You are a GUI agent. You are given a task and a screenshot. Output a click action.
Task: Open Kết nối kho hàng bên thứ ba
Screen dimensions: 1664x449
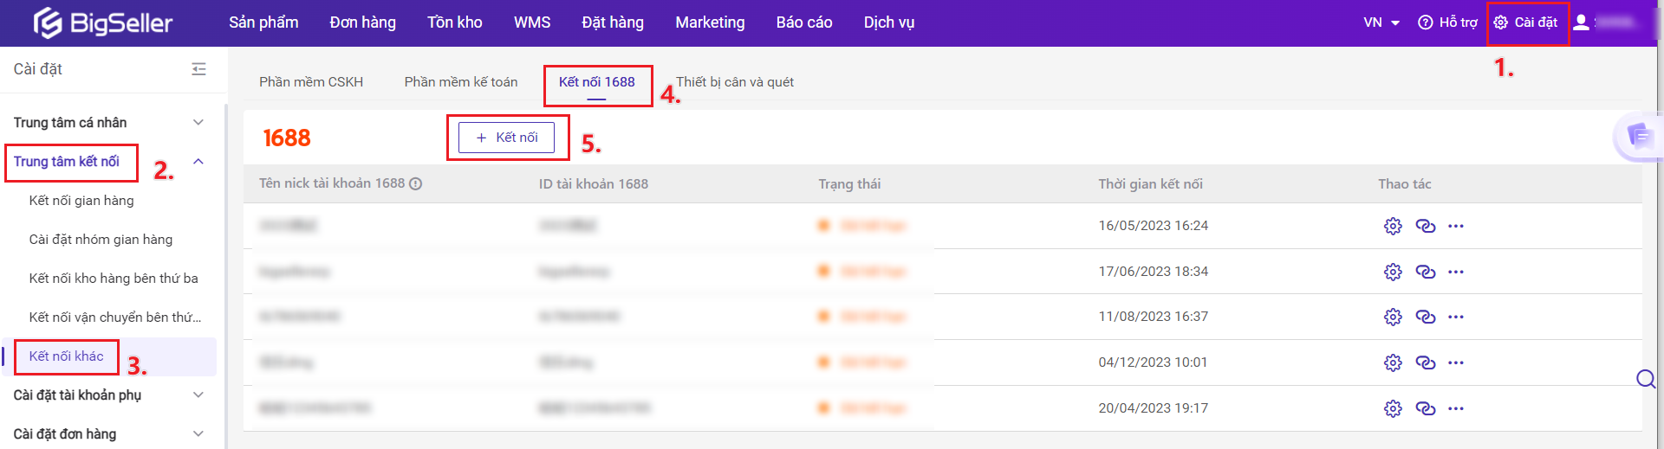[114, 279]
